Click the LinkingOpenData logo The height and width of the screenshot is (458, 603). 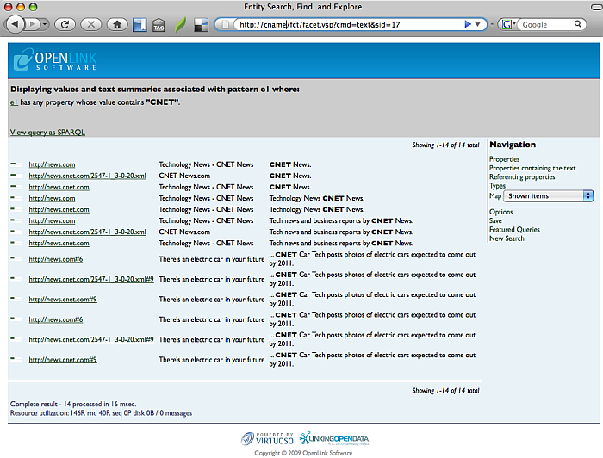coord(334,438)
